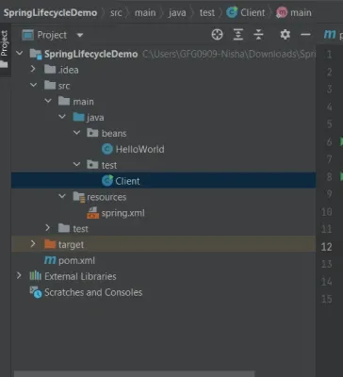The height and width of the screenshot is (377, 343).
Task: Click the .idea folder icon
Action: tap(50, 69)
